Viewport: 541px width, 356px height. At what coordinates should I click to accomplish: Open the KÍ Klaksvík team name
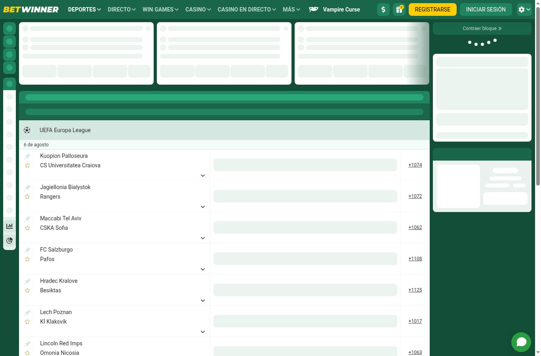pos(53,322)
